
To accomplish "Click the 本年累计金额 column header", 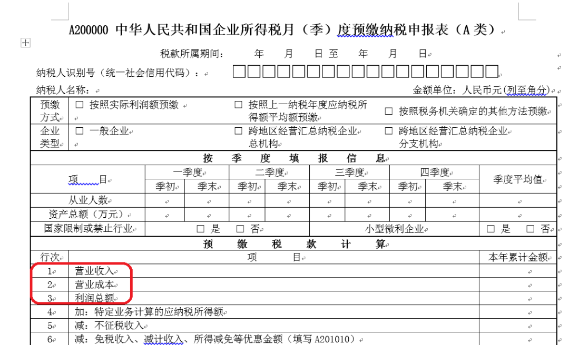I will click(x=518, y=257).
